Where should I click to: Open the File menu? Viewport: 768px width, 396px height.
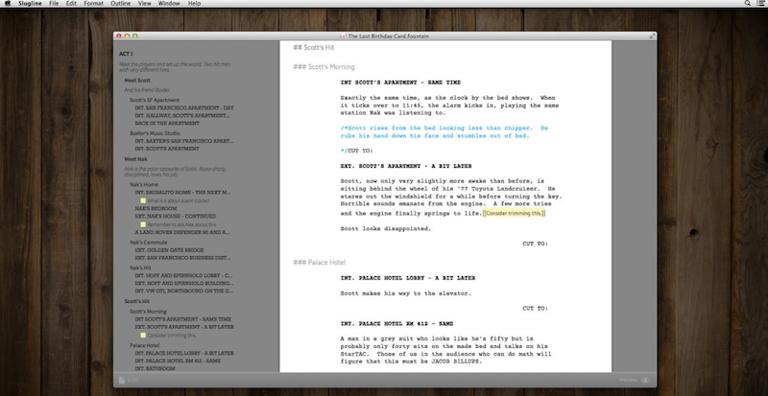click(x=54, y=3)
